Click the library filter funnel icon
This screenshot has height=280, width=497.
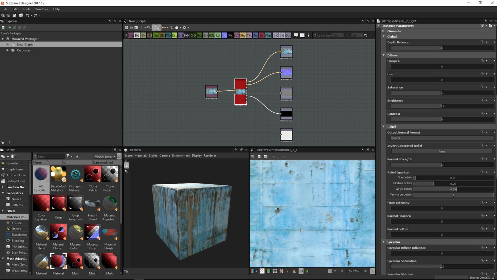68,156
